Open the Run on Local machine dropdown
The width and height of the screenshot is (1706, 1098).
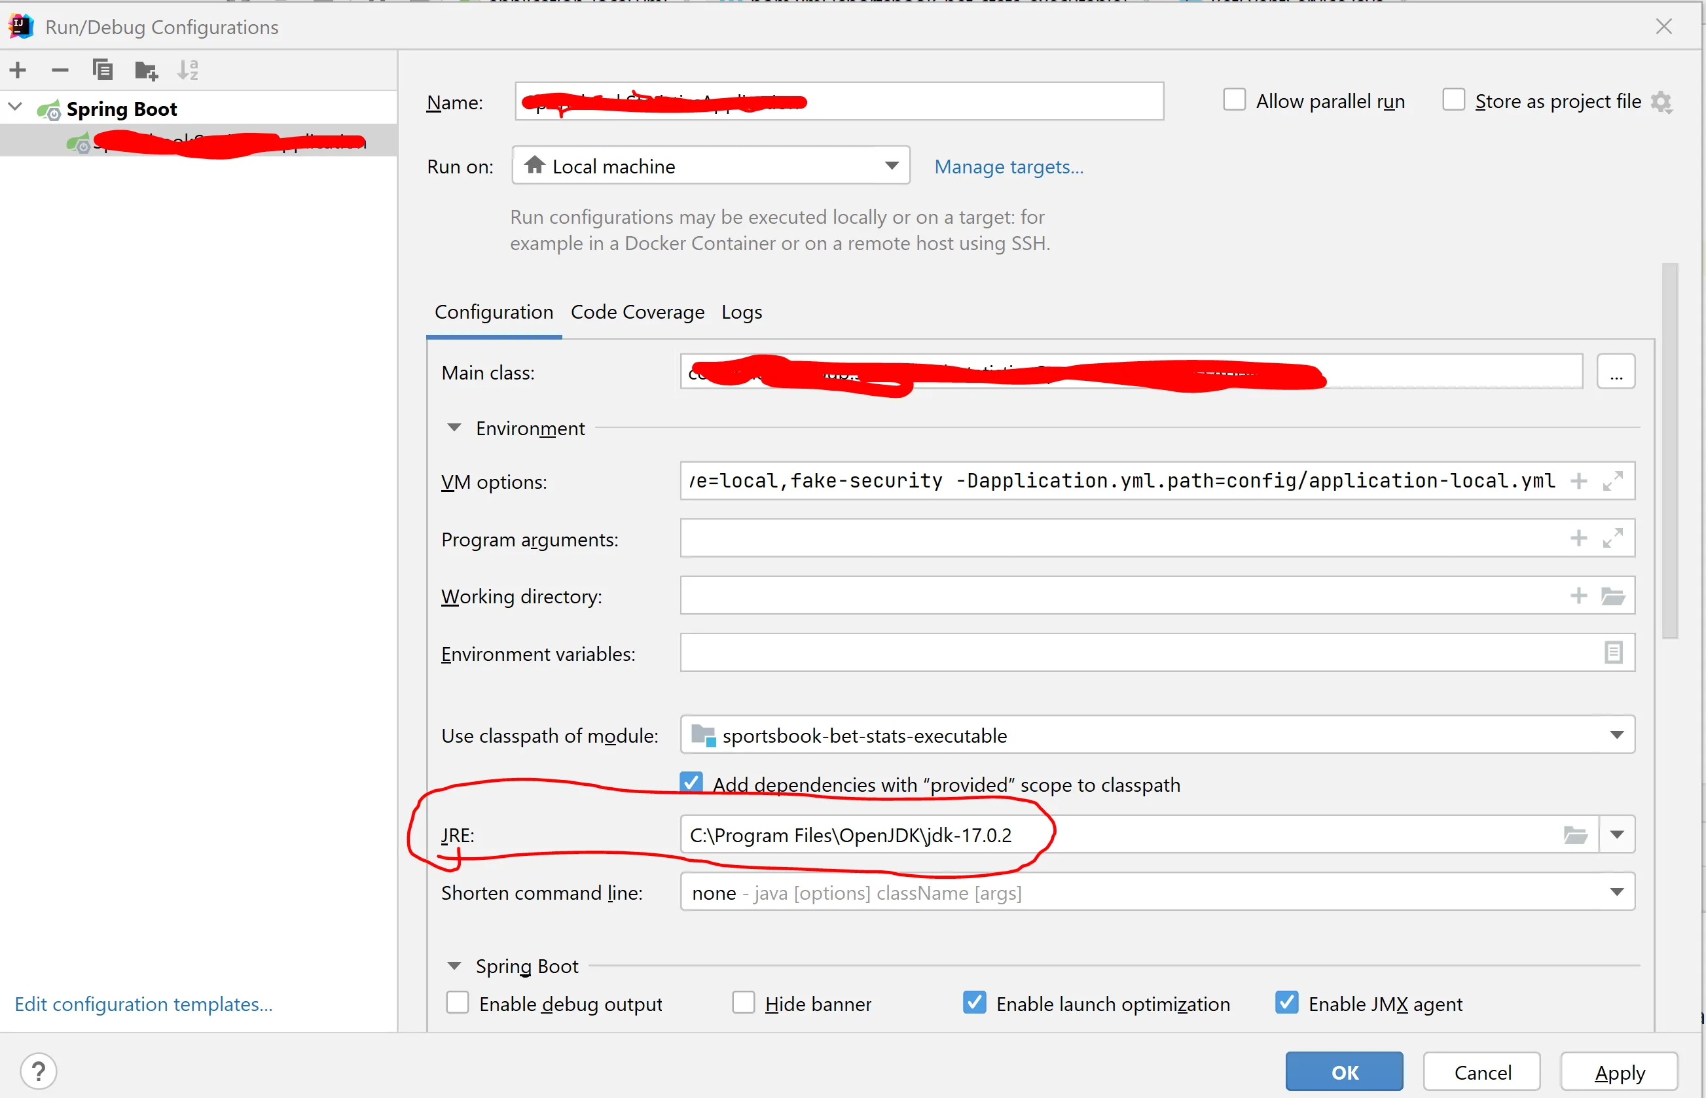[x=710, y=166]
